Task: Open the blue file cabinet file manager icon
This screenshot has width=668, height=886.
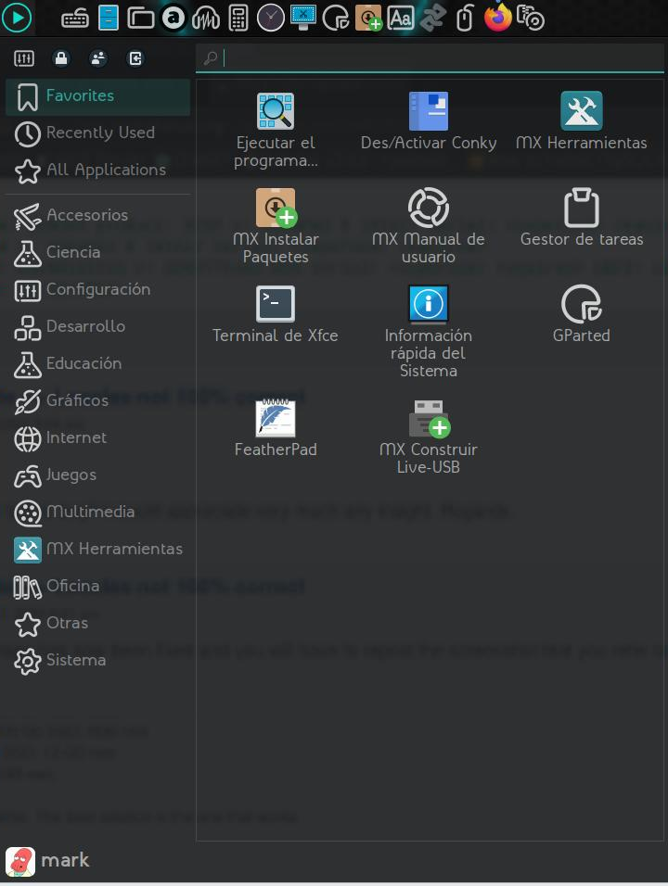Action: [108, 19]
